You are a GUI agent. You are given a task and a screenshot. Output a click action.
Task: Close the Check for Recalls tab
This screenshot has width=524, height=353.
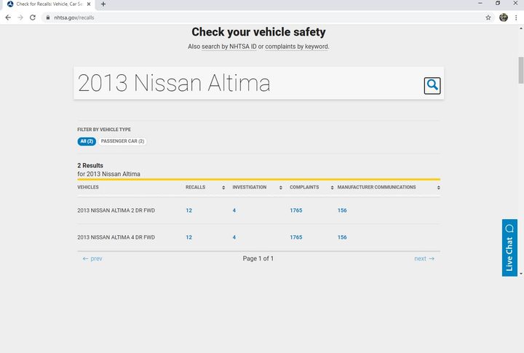89,4
